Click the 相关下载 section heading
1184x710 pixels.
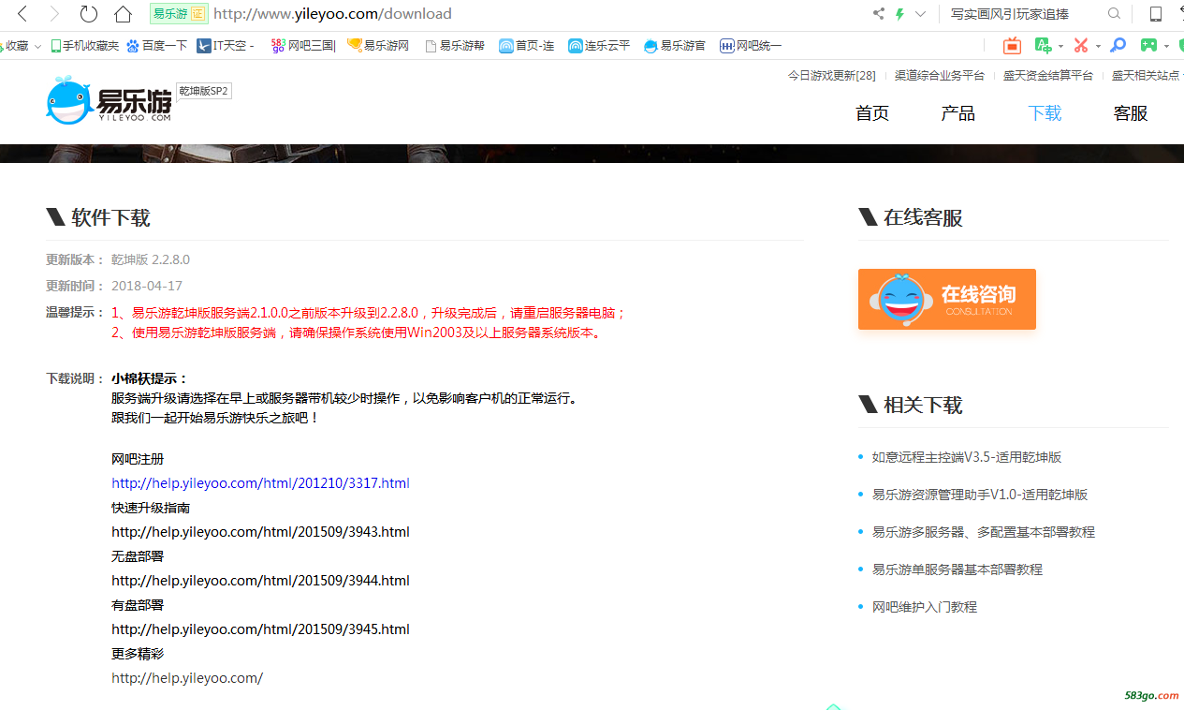923,406
